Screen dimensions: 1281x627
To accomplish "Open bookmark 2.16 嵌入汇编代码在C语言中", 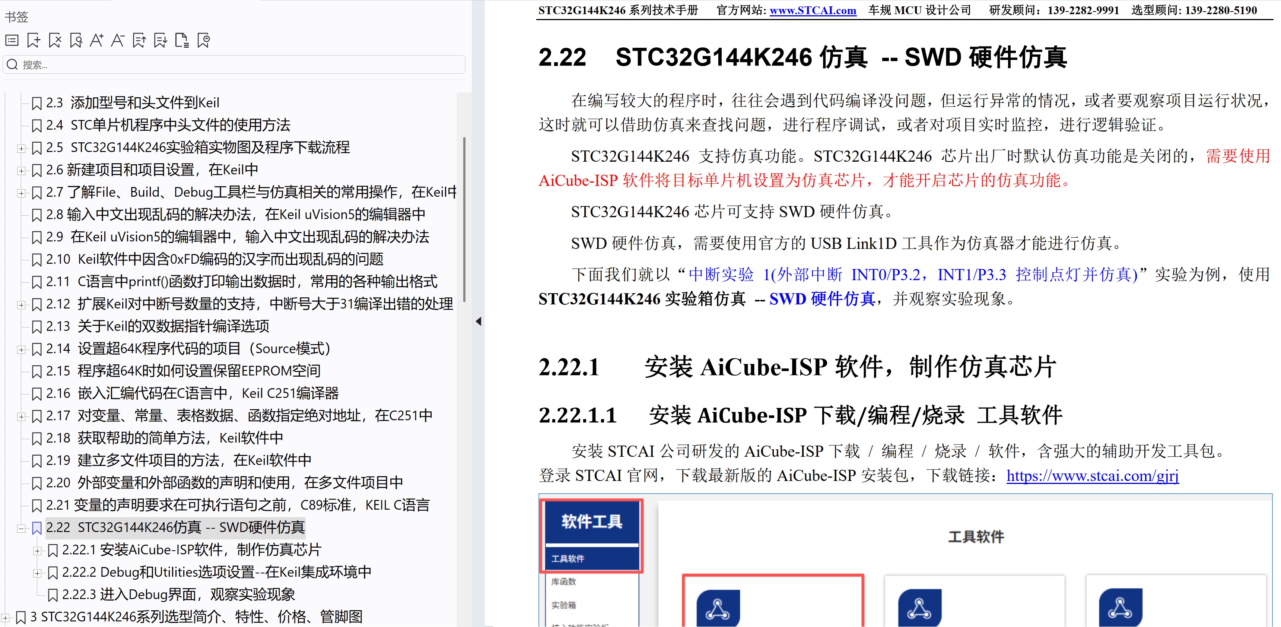I will coord(192,393).
